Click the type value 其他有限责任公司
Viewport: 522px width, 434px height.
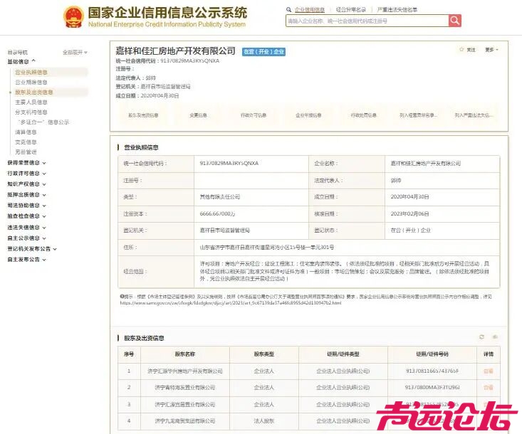220,197
